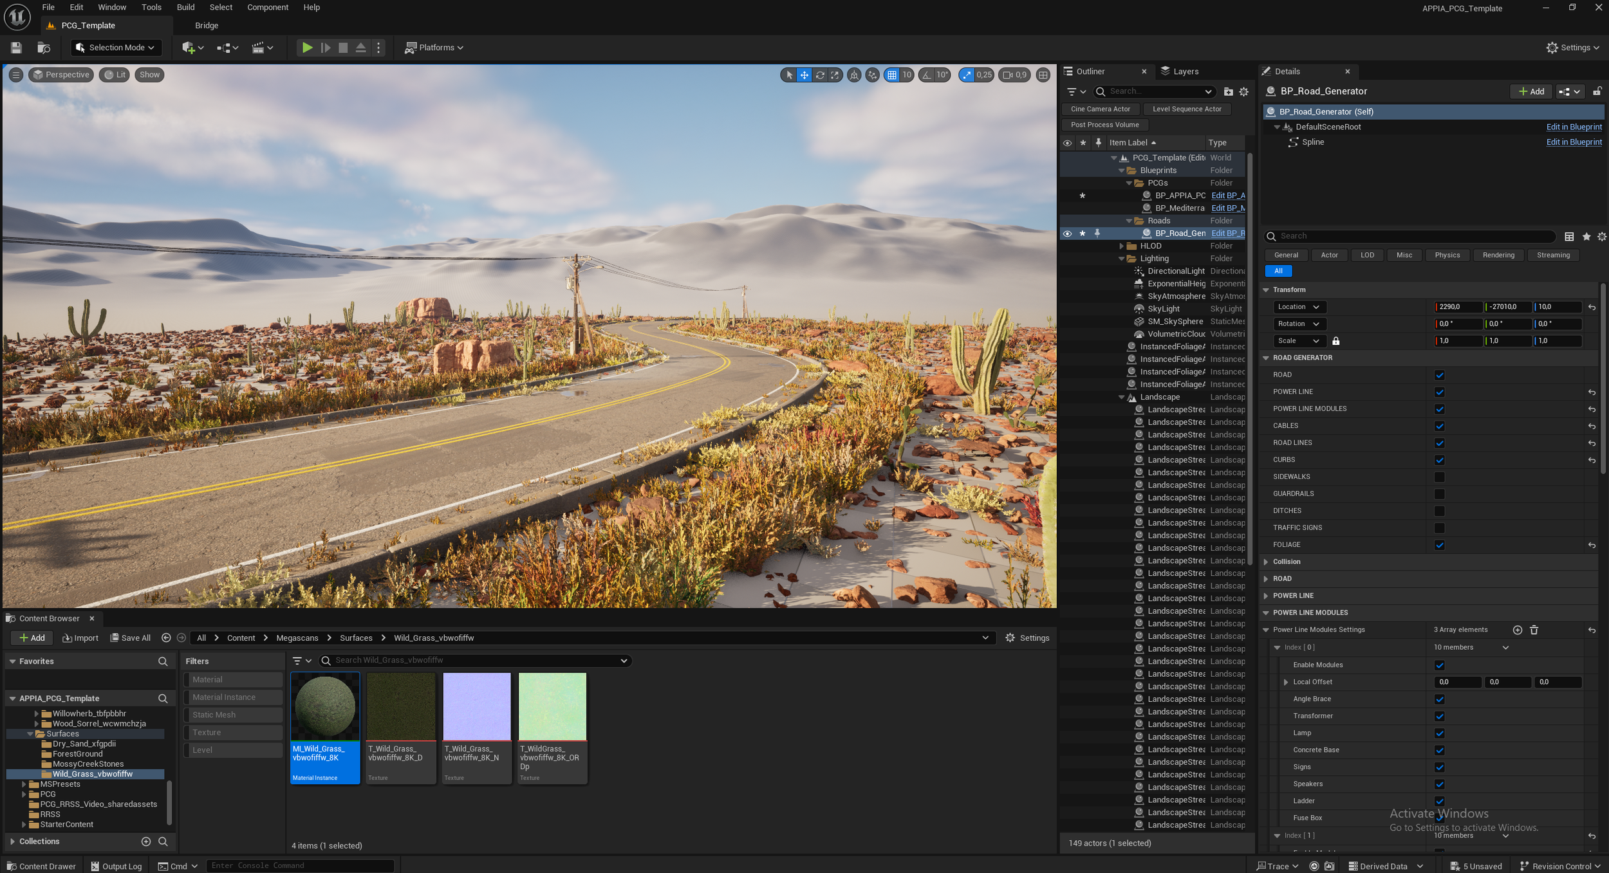Toggle the Transformer checkbox off
The width and height of the screenshot is (1609, 873).
1440,716
